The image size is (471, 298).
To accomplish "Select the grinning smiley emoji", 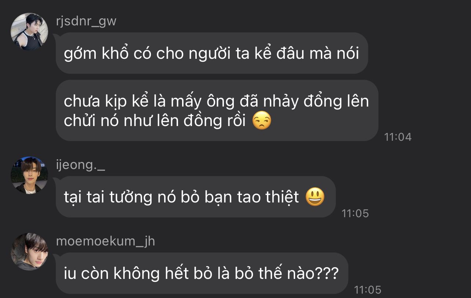I will (x=315, y=197).
